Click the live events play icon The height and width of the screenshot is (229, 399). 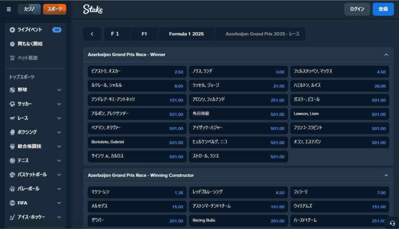click(x=12, y=30)
